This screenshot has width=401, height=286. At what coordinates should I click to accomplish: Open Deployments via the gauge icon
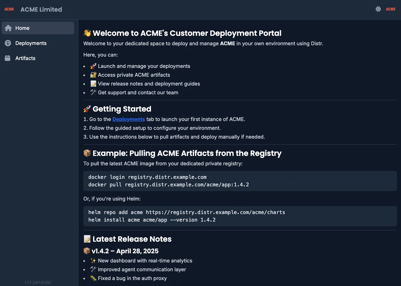(x=8, y=43)
